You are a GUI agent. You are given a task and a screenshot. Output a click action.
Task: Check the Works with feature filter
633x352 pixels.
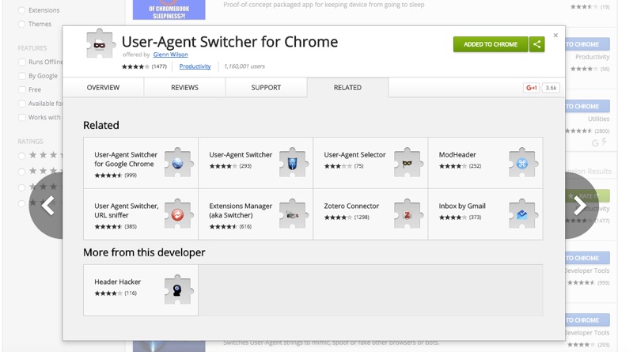[22, 118]
